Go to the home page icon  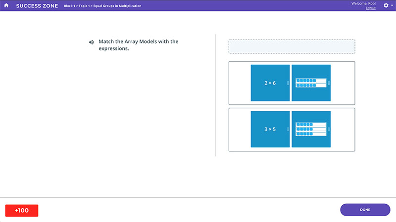tap(6, 5)
